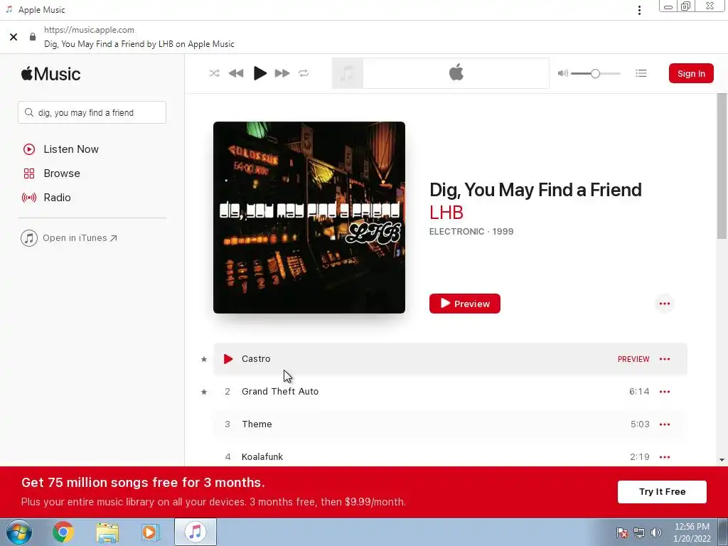This screenshot has width=728, height=546.
Task: Click the system volume tray icon
Action: (x=655, y=532)
